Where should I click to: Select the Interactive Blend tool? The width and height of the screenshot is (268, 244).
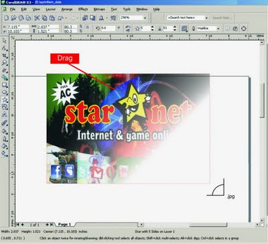[x=5, y=123]
